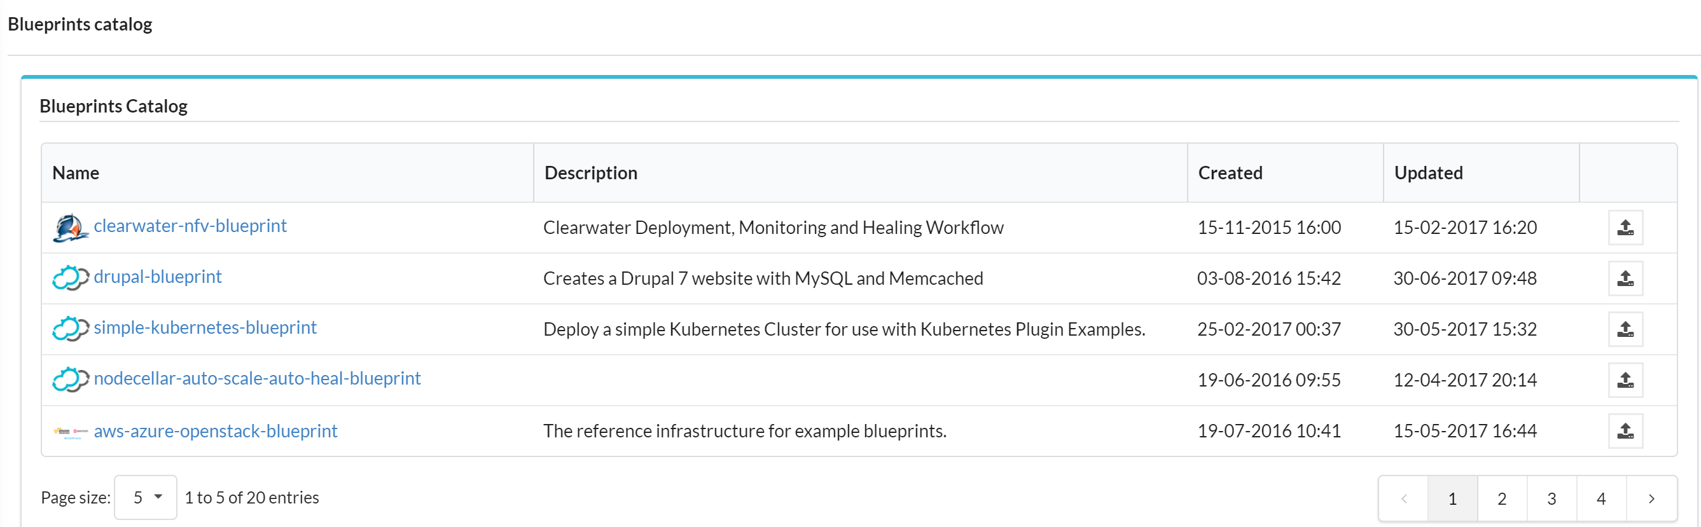Open the drupal-blueprint link

[158, 277]
